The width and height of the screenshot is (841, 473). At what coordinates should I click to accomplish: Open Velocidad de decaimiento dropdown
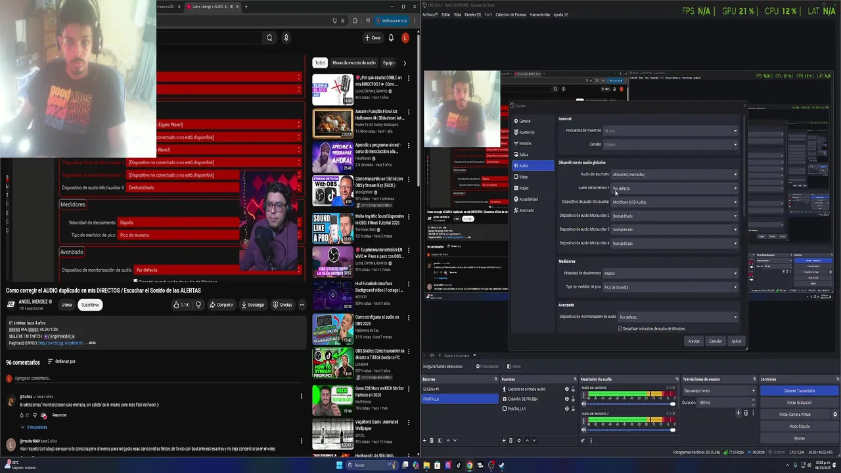click(x=671, y=273)
